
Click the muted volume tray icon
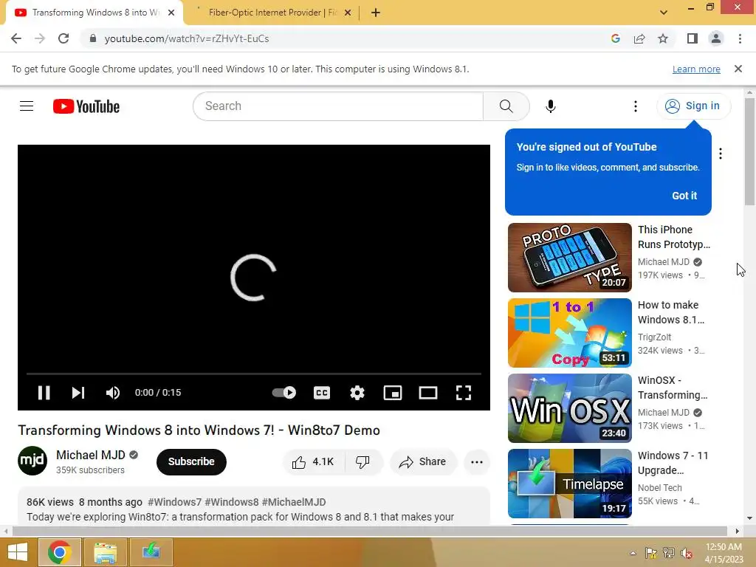(x=686, y=553)
